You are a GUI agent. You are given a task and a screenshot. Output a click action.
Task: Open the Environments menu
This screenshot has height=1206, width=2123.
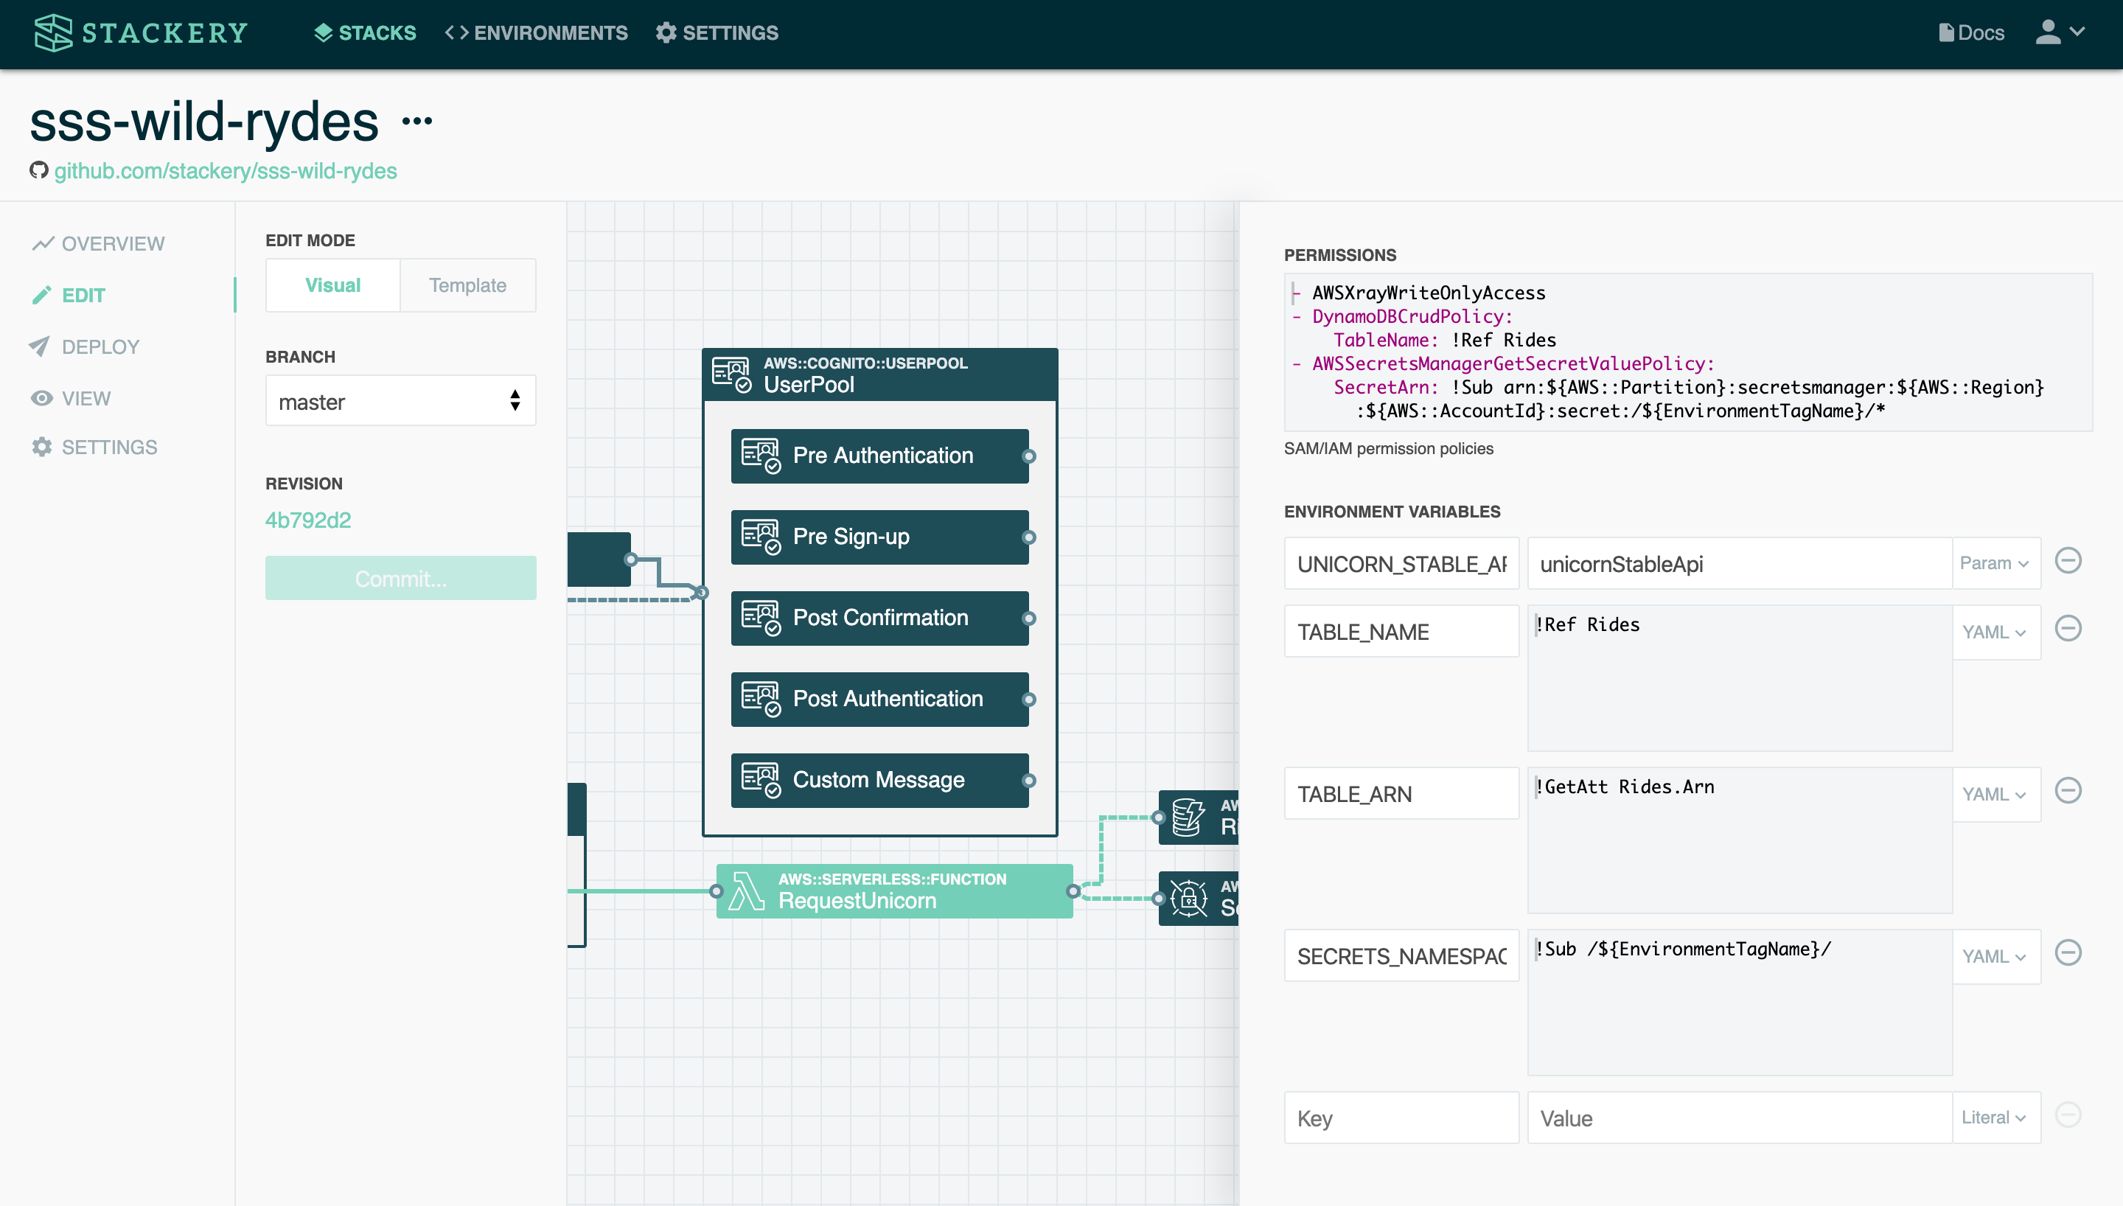click(537, 33)
